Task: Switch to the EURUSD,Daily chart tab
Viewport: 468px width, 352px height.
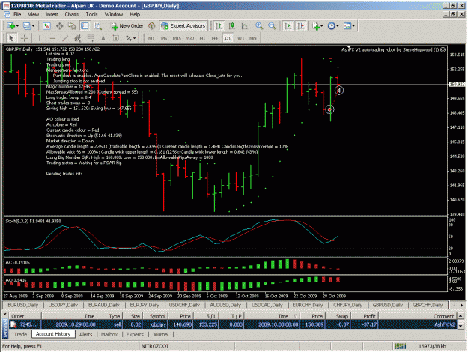Action: pos(23,305)
